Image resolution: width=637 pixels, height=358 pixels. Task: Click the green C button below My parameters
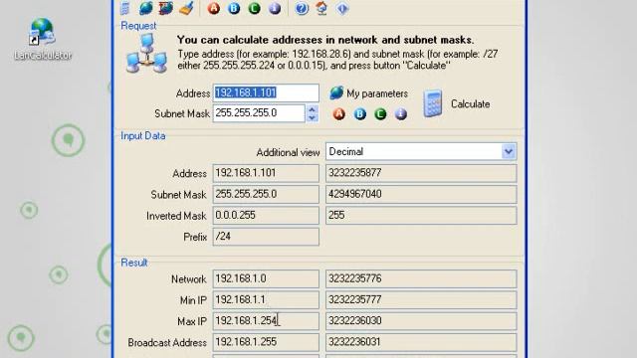[x=380, y=114]
